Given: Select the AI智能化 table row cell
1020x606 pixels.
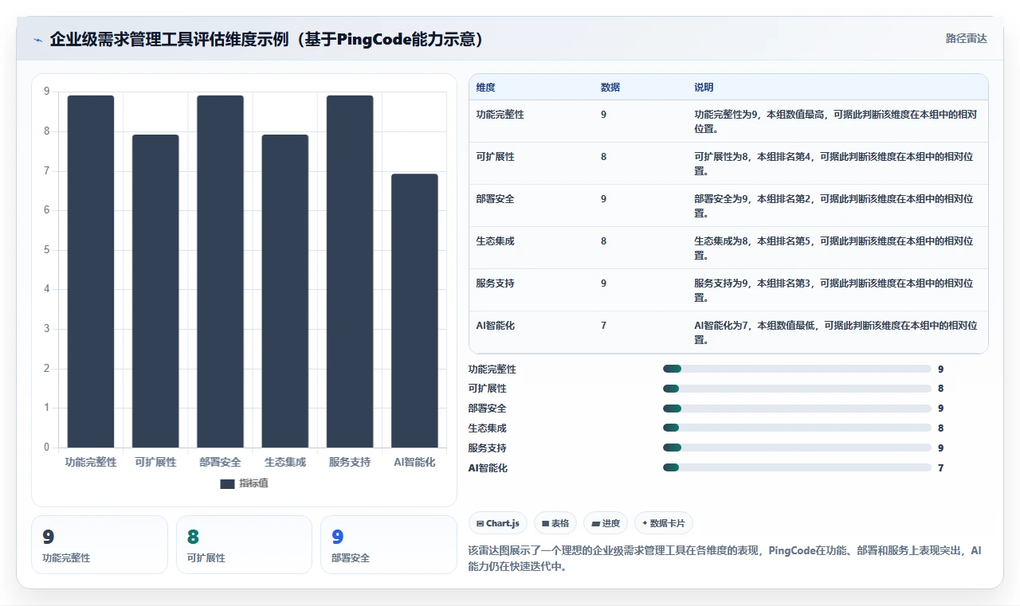Looking at the screenshot, I should pos(496,326).
